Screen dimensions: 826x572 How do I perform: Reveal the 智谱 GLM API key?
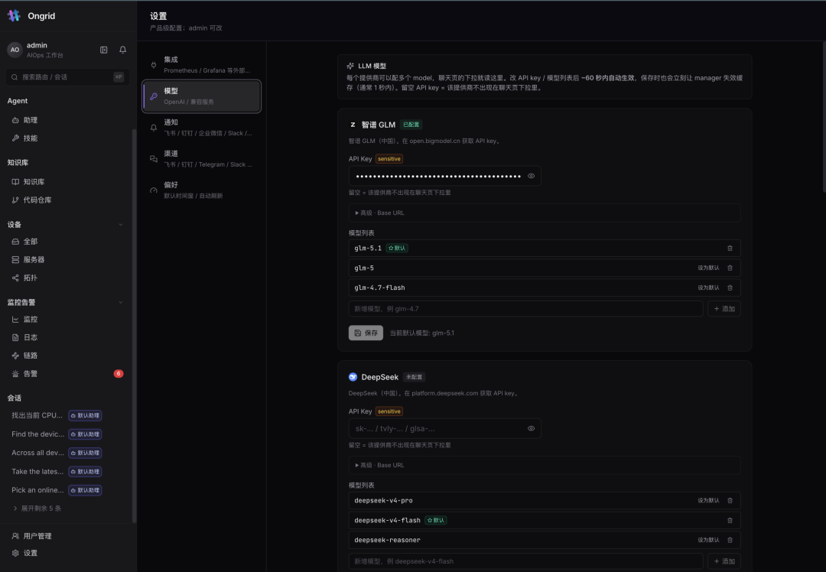click(x=531, y=176)
